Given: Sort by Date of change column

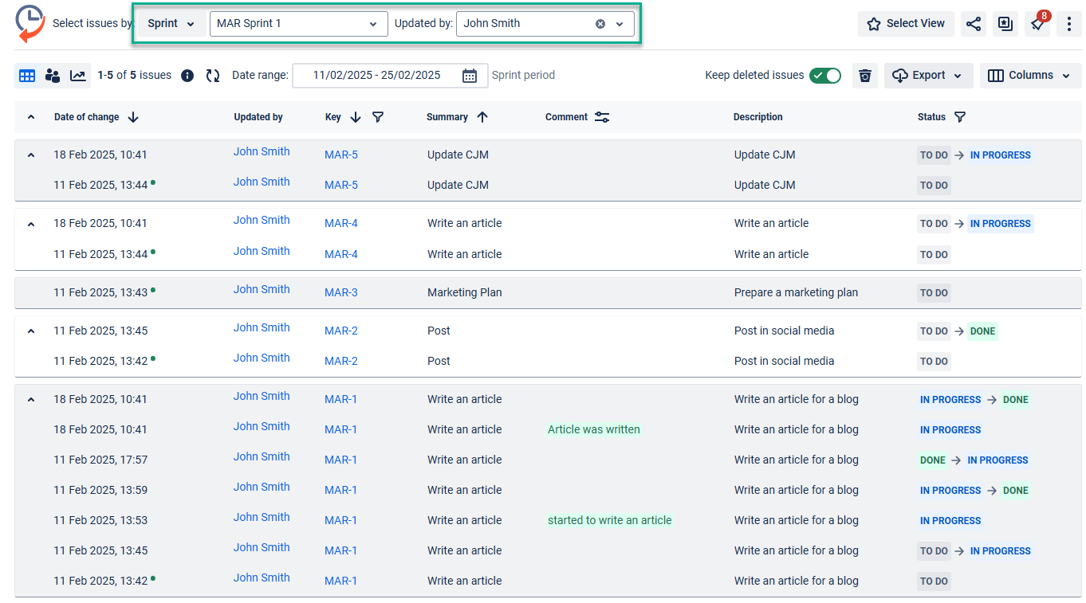Looking at the screenshot, I should pos(132,117).
